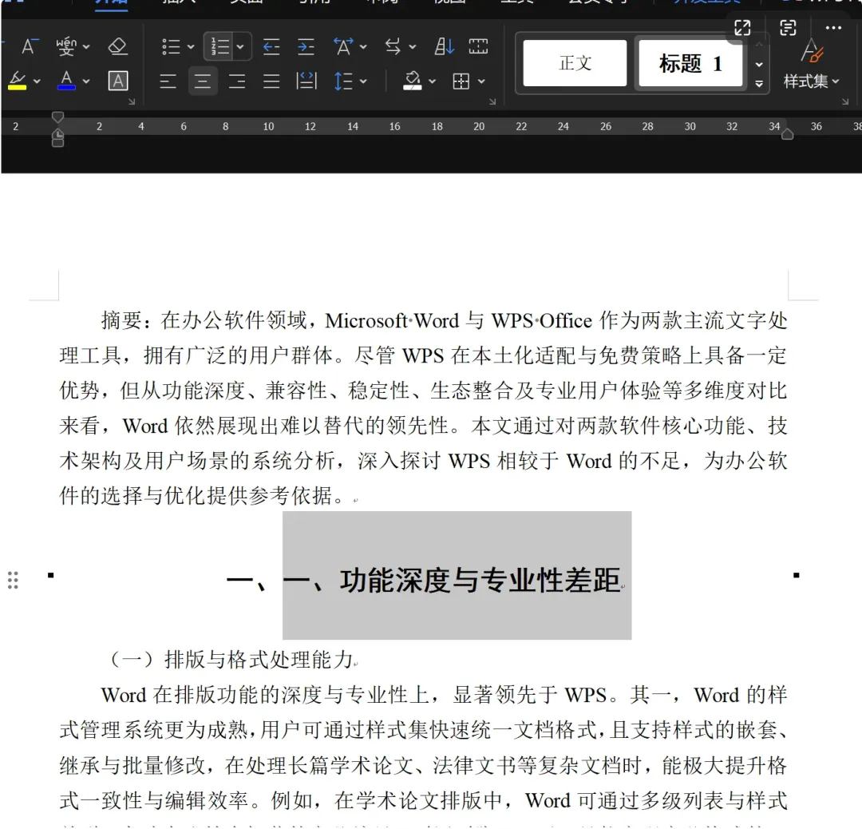Click the selected heading 功能深度与专业性差距

[x=480, y=581]
